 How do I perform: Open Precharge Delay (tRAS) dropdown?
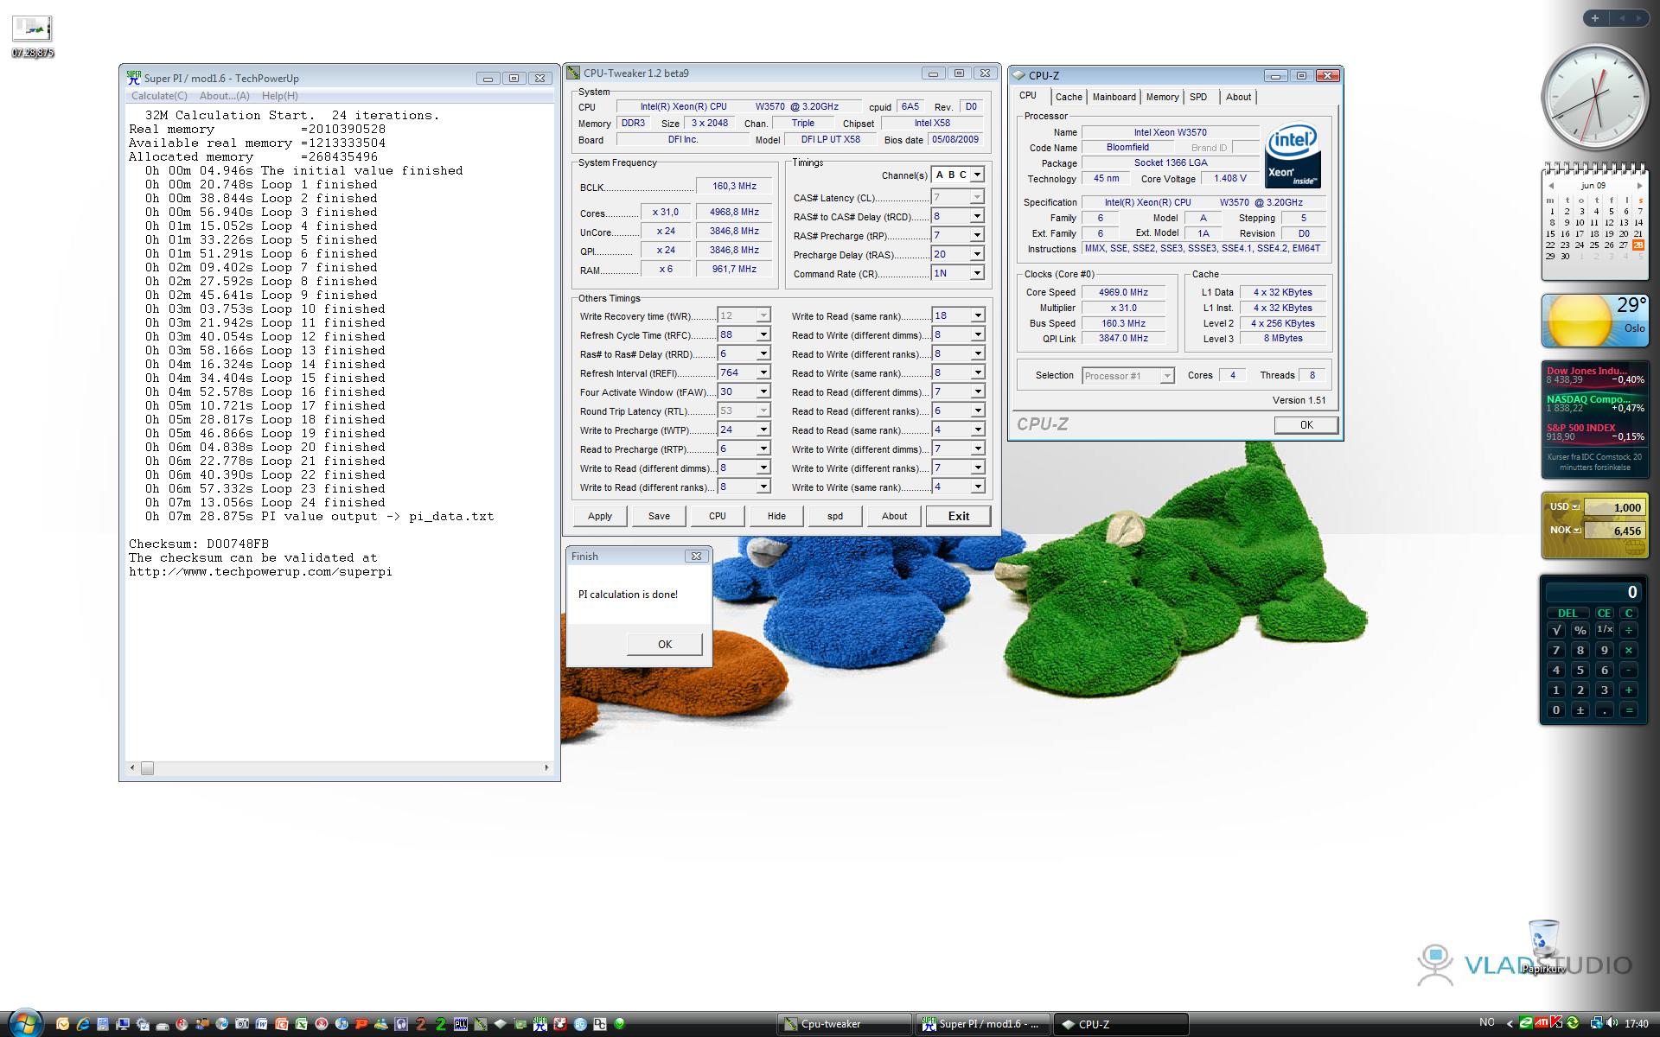click(x=976, y=254)
